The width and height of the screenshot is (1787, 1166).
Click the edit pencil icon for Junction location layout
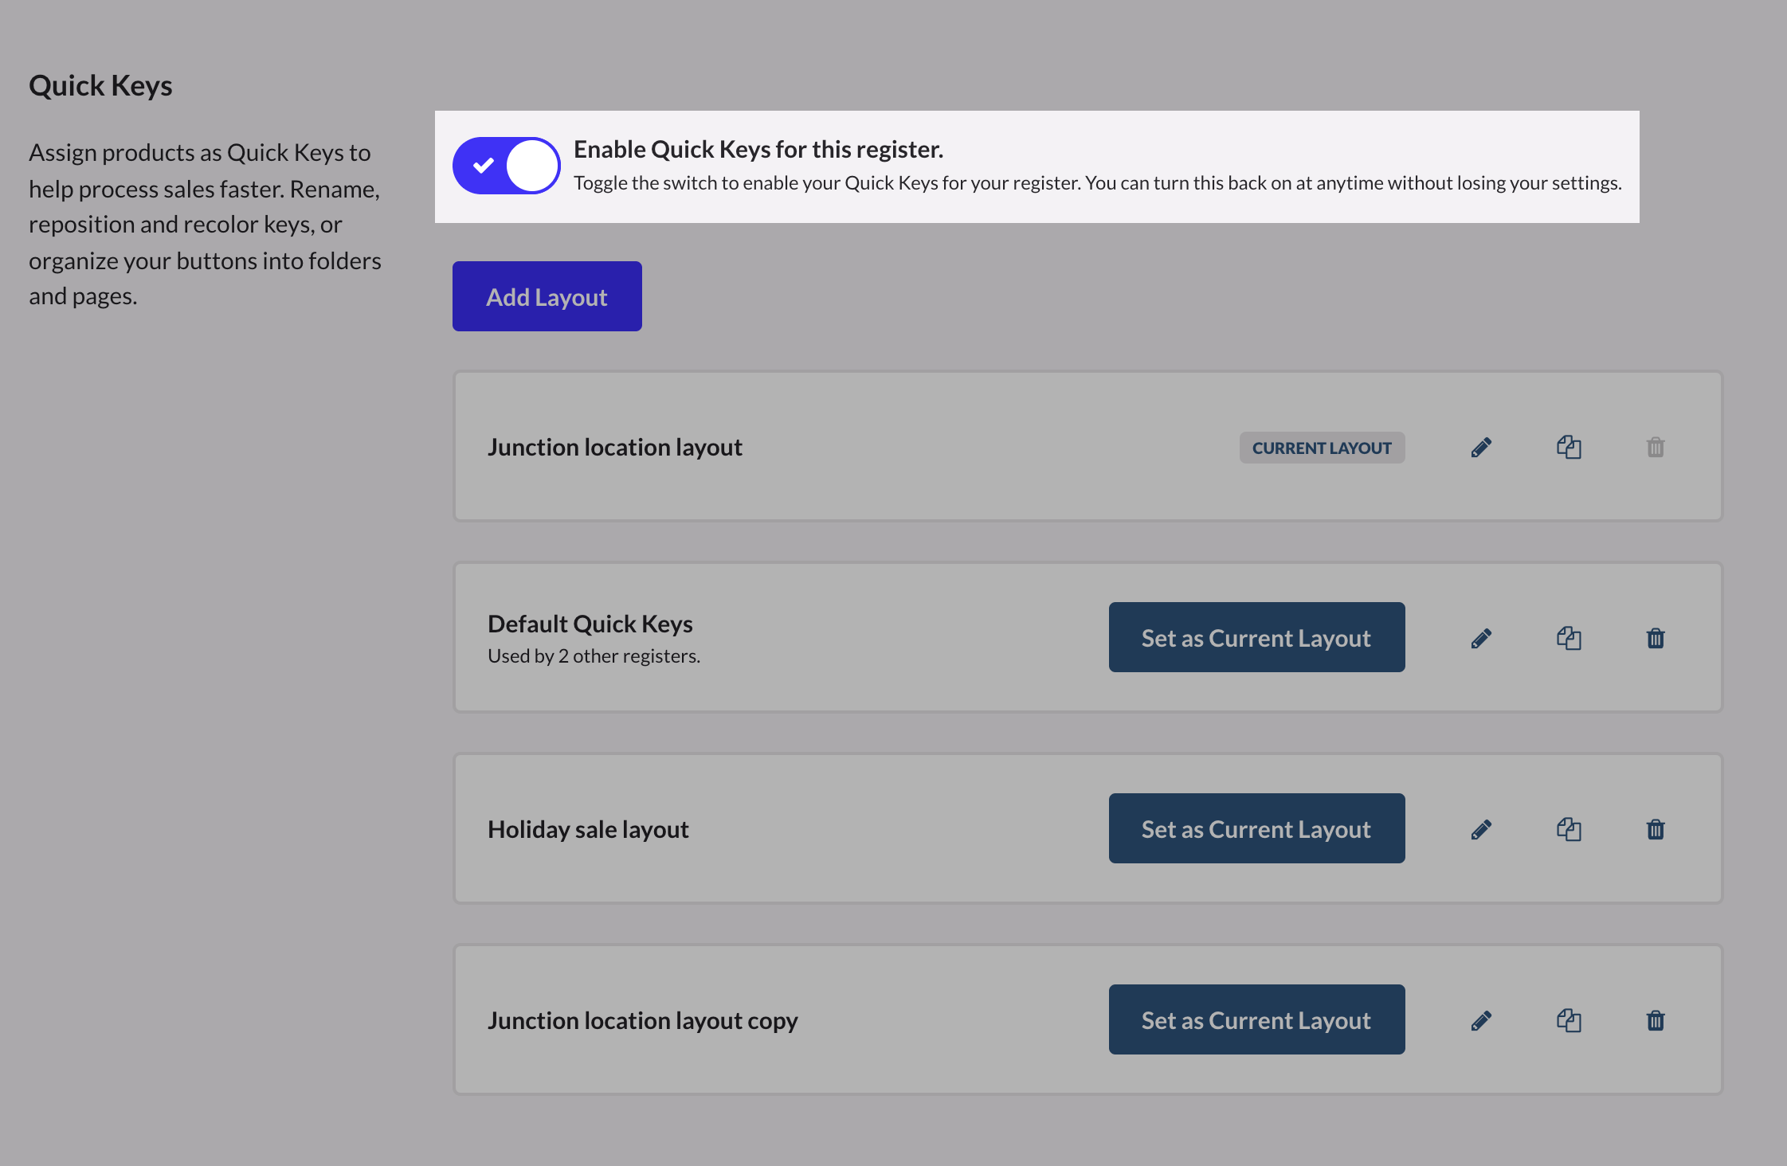pyautogui.click(x=1481, y=446)
